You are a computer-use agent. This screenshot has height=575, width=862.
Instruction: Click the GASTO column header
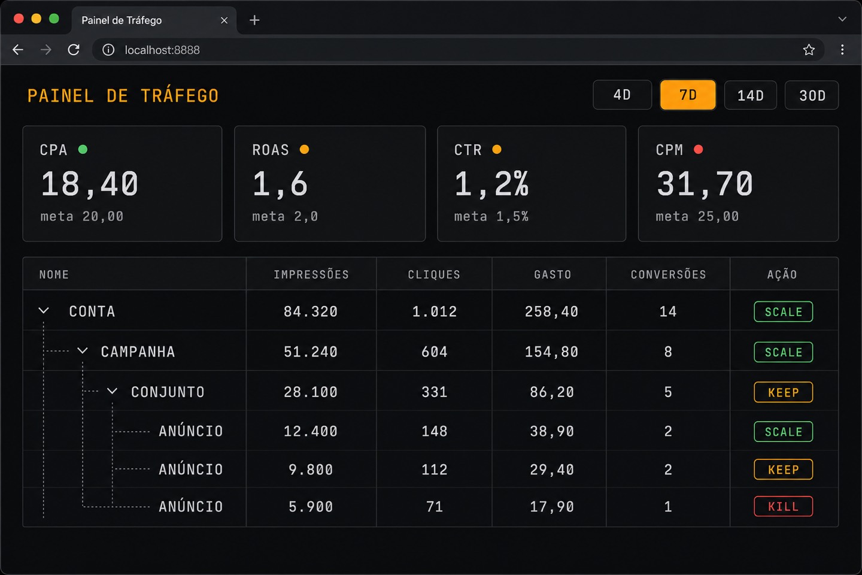[553, 274]
